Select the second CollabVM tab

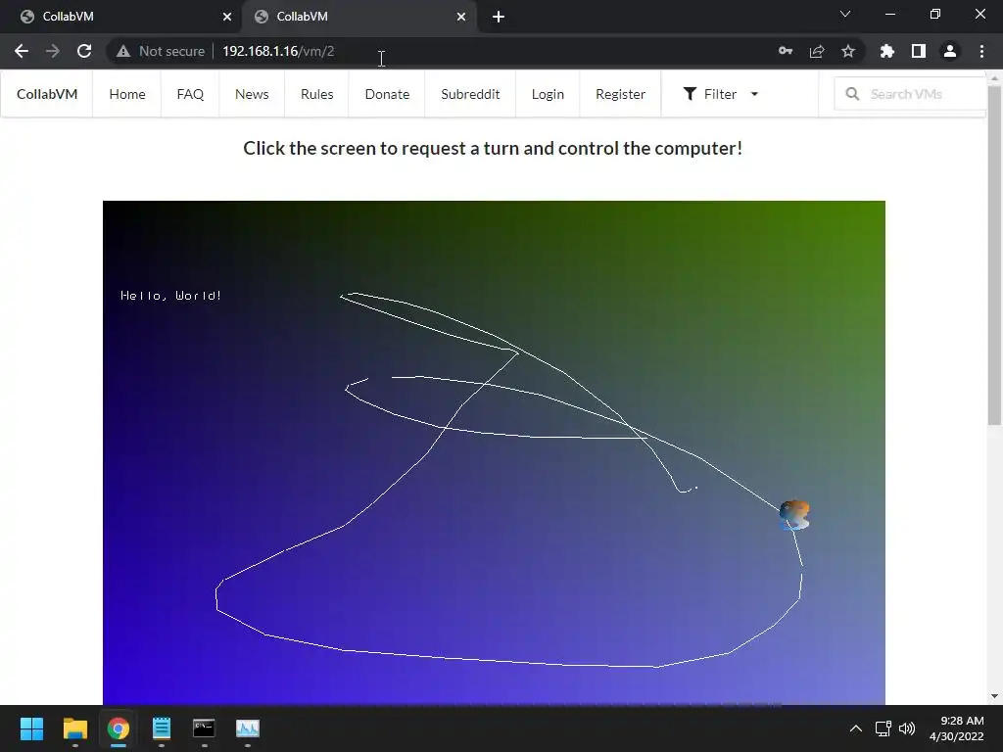(358, 17)
